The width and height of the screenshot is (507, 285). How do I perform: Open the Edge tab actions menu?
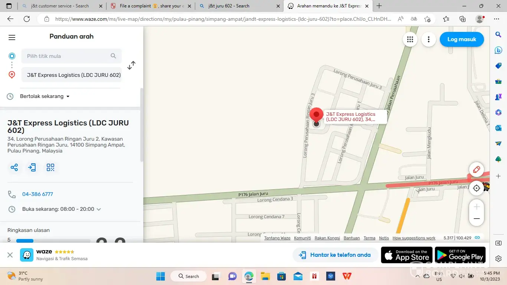[x=9, y=6]
